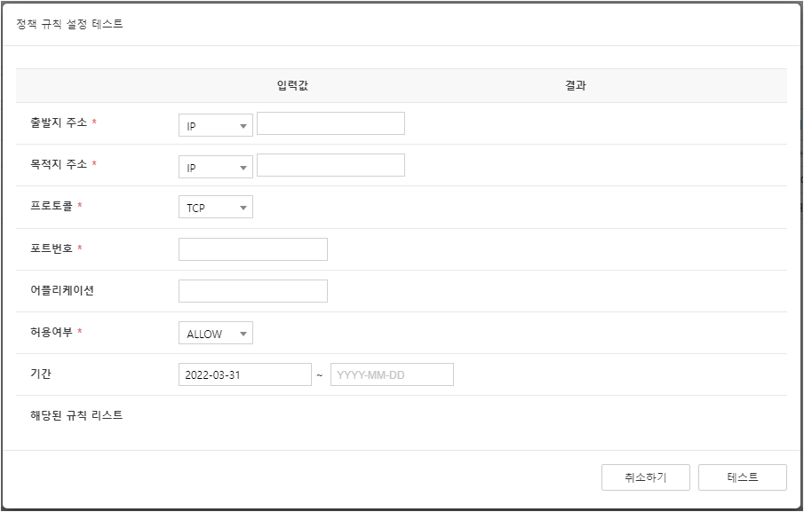The height and width of the screenshot is (512, 804).
Task: Click the 결과 column header
Action: point(576,85)
